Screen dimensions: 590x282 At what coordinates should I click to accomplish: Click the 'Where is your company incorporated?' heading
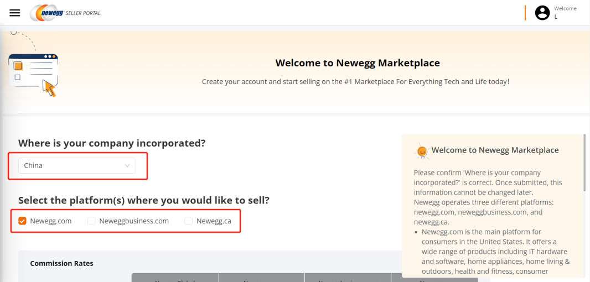pos(112,143)
